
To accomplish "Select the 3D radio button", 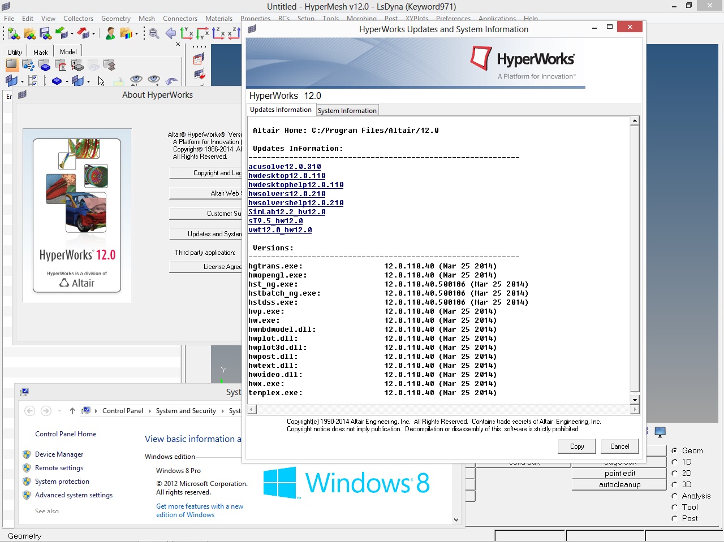I will point(675,484).
